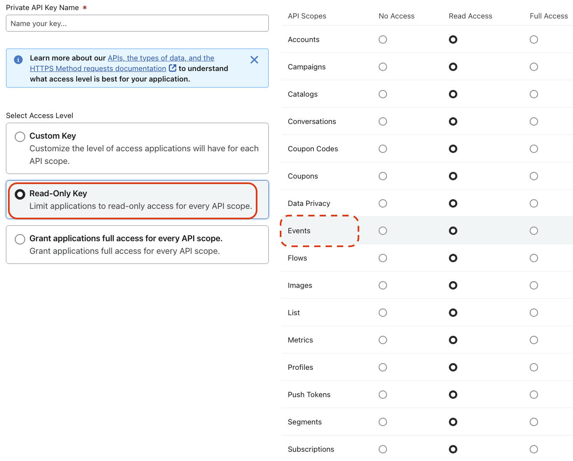The height and width of the screenshot is (461, 573).
Task: Open APIs, the types of data link
Action: click(161, 58)
